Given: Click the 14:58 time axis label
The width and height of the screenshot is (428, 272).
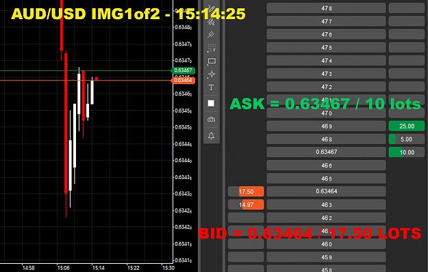Looking at the screenshot, I should [x=28, y=268].
